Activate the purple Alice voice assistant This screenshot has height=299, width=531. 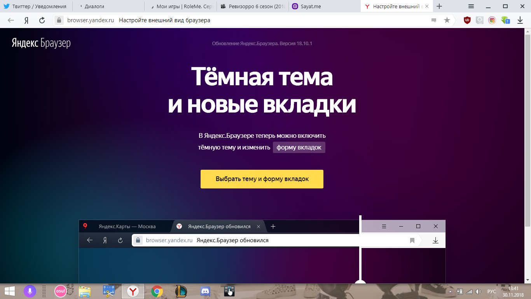tap(30, 291)
